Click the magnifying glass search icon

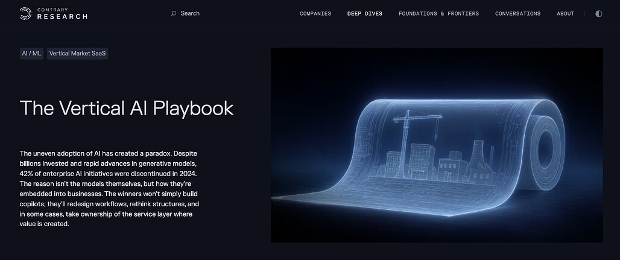pyautogui.click(x=174, y=13)
